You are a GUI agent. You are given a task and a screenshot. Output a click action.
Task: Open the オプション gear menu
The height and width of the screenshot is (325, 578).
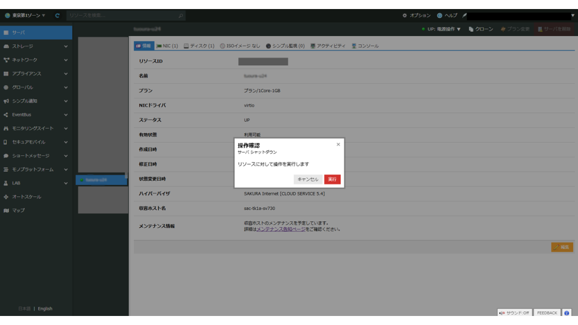click(417, 16)
